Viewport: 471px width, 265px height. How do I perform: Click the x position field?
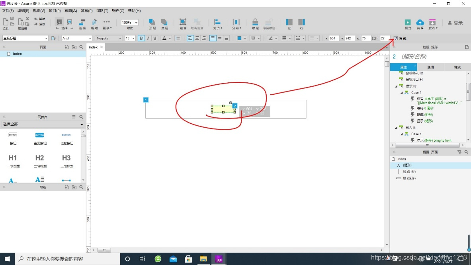[334, 38]
